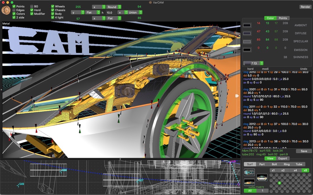313x195 pixels.
Task: Click specular red value 85
Action: pyautogui.click(x=259, y=40)
